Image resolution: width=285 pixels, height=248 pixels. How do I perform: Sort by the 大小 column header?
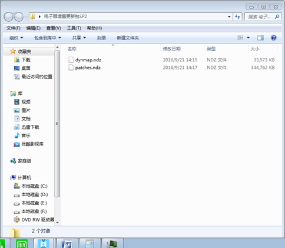click(255, 49)
